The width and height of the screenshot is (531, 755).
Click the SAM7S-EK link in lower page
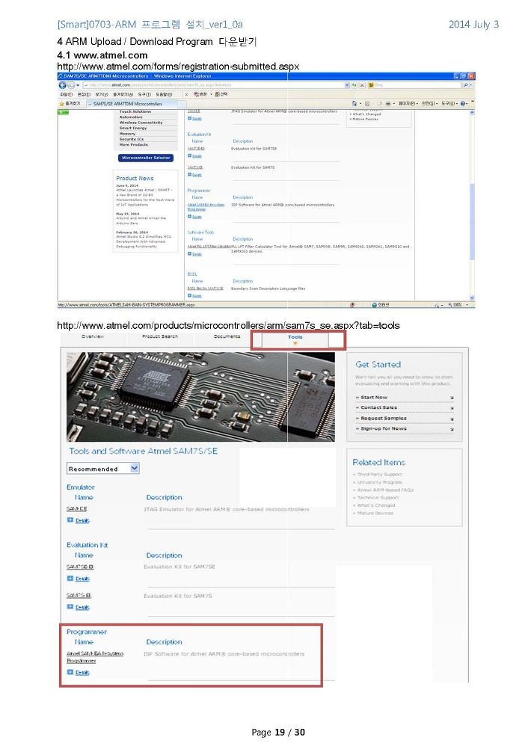[79, 596]
